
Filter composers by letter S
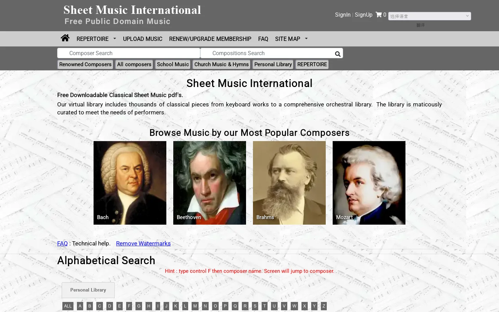click(x=255, y=306)
